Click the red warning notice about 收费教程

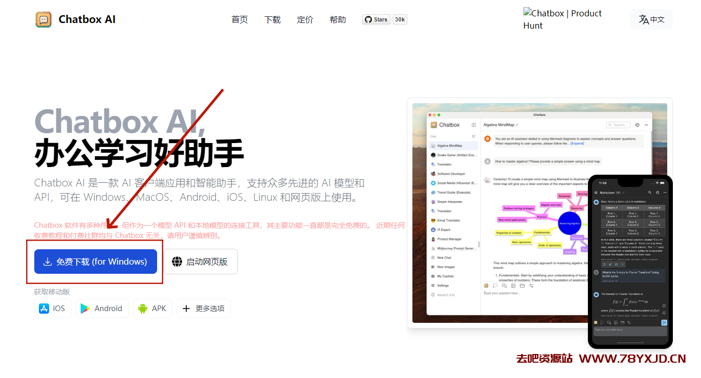(220, 230)
